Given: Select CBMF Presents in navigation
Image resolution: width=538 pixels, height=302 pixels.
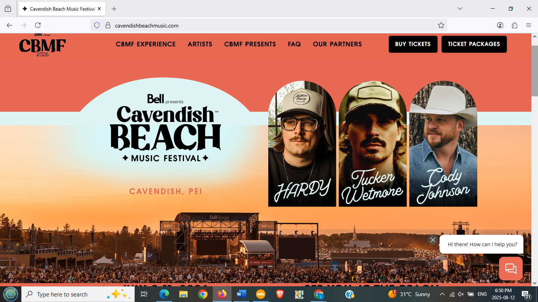Looking at the screenshot, I should coord(250,44).
